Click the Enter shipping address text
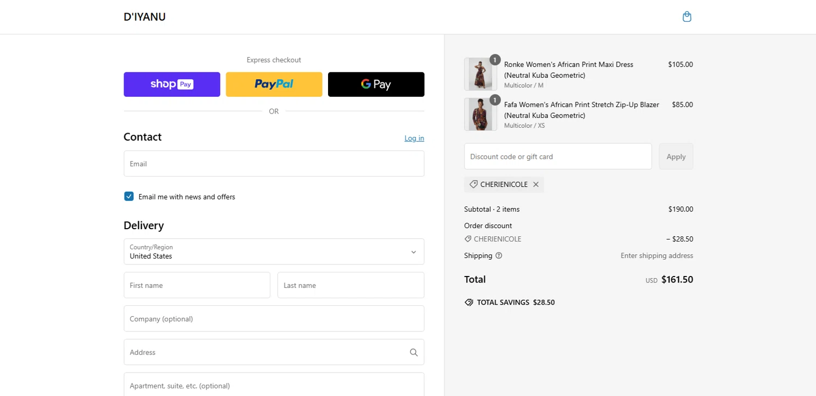The height and width of the screenshot is (396, 816). 657,255
